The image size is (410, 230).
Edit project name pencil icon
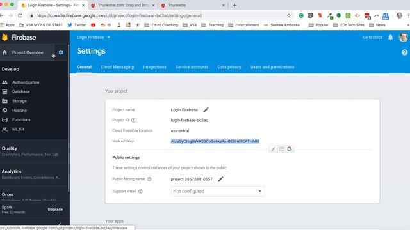point(206,110)
